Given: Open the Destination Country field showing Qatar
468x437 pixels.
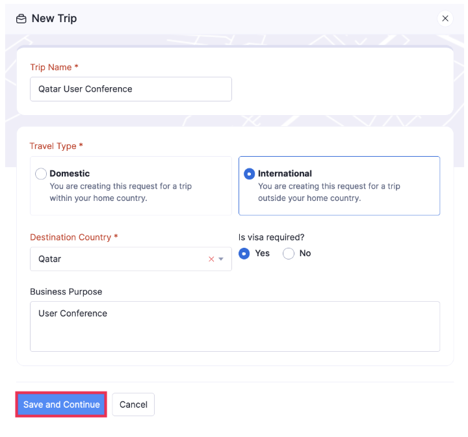Looking at the screenshot, I should [117, 259].
